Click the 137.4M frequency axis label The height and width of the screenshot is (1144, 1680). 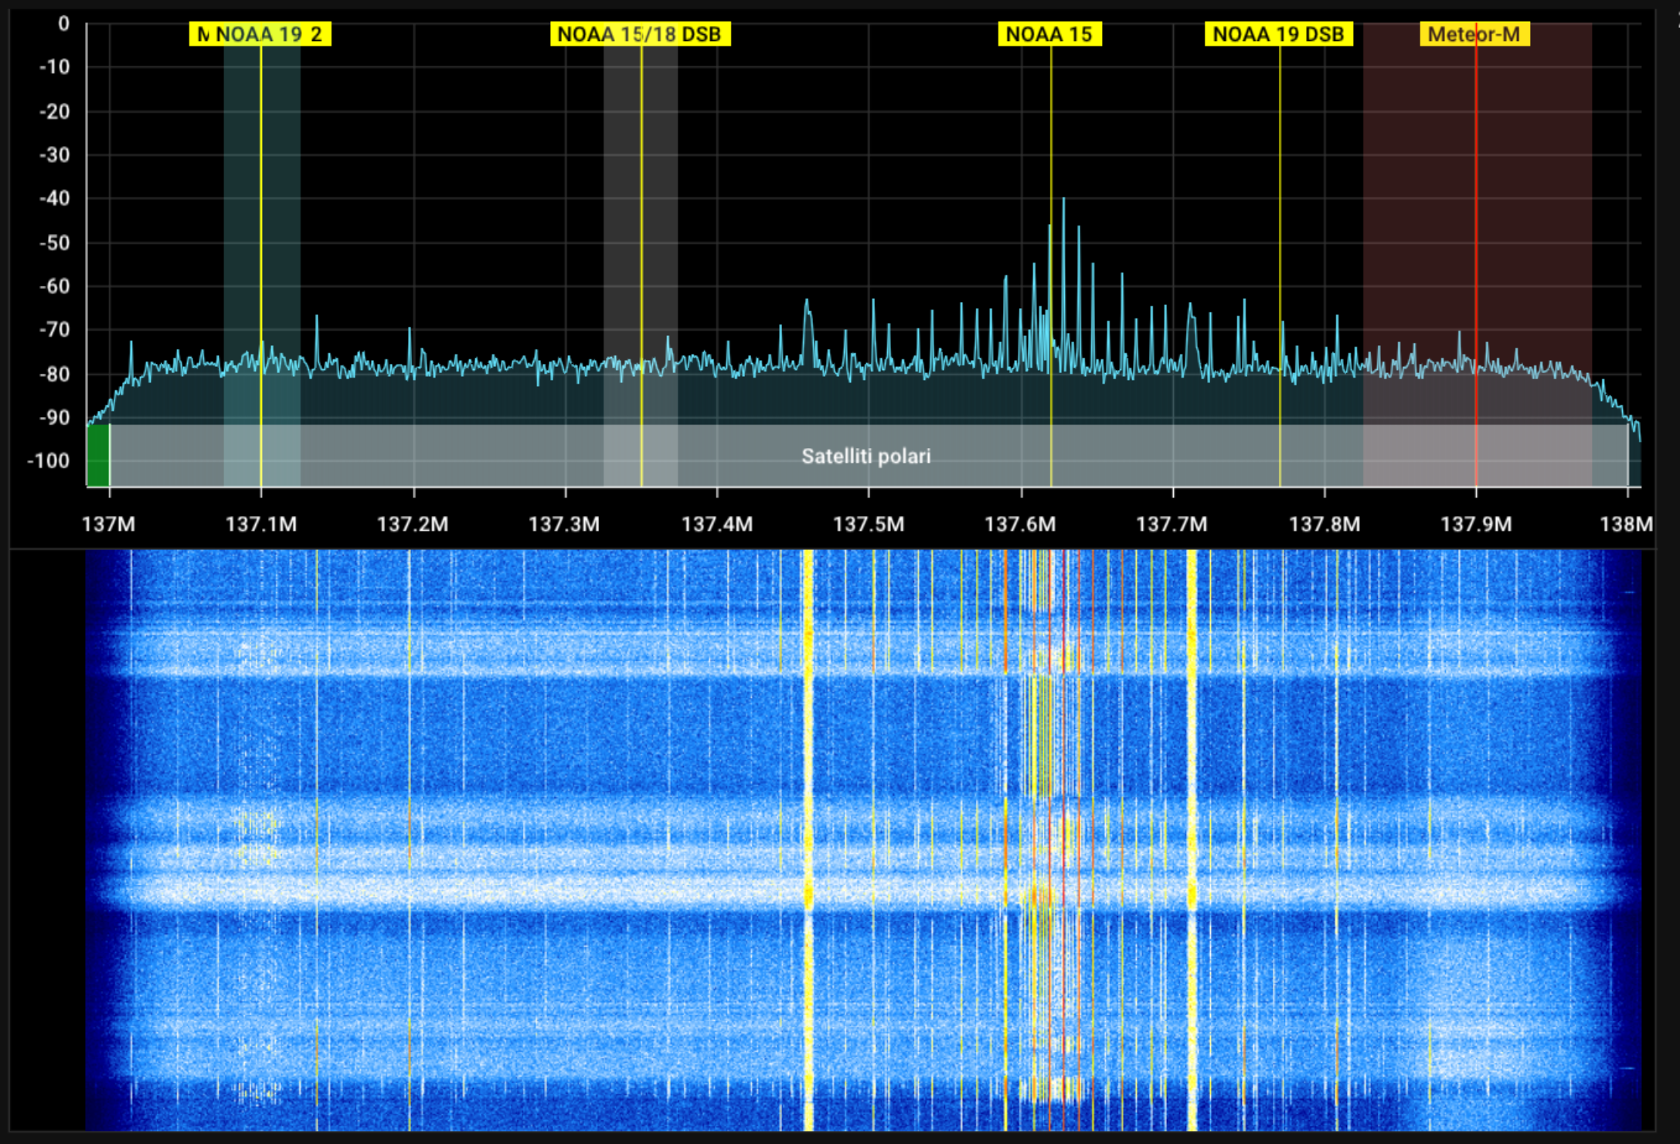(716, 524)
